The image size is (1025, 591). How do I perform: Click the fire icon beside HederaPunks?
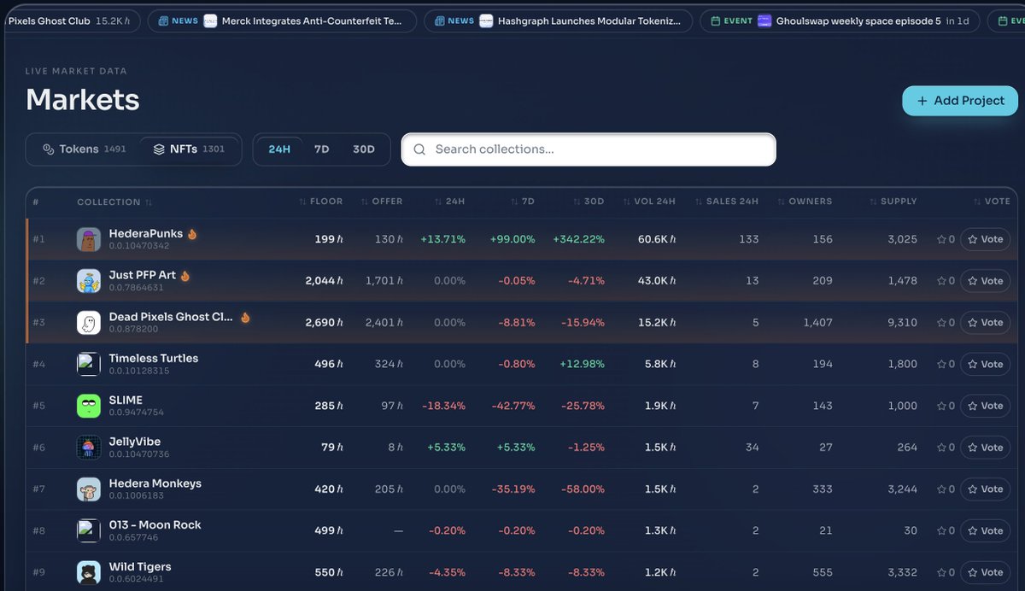click(192, 234)
